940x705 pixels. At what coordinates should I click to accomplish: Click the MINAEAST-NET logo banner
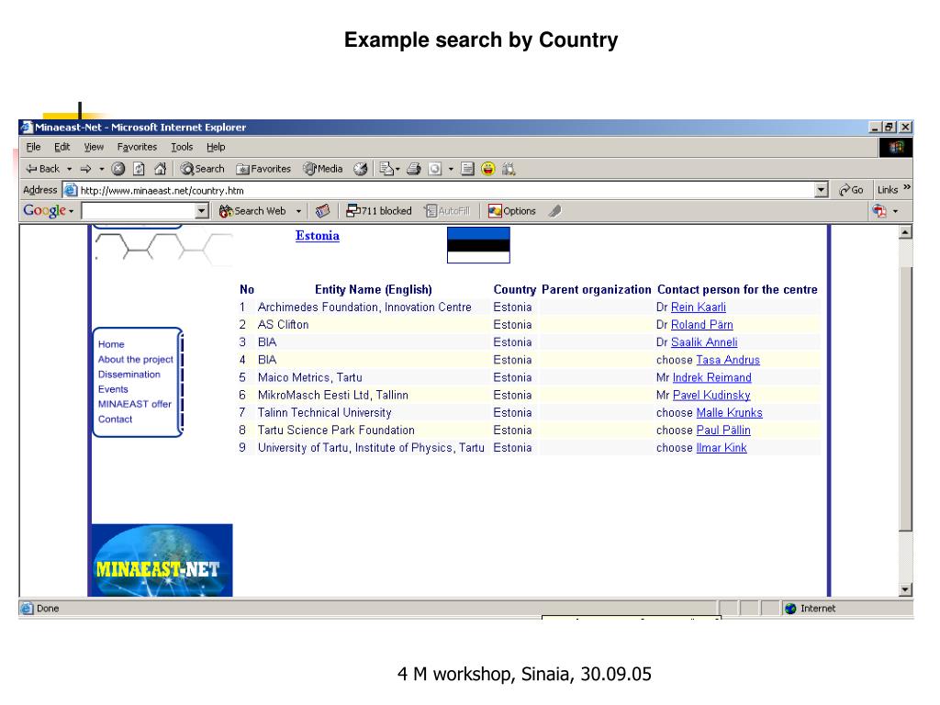coord(162,560)
